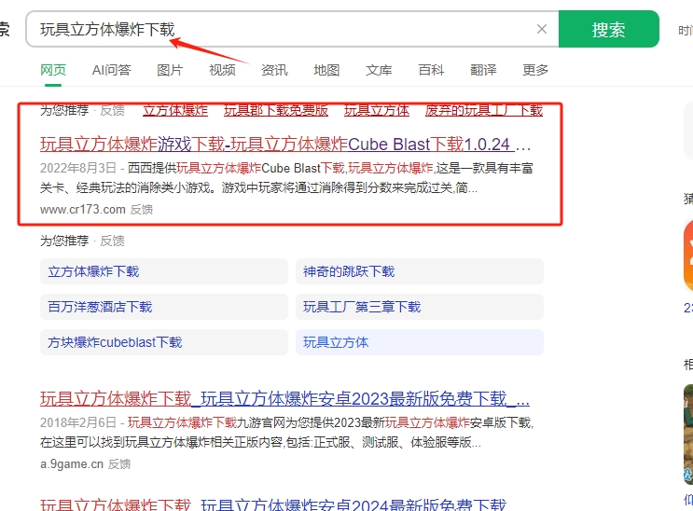Screen dimensions: 693x511
Task: Click the 2018年2月6日 result snippet text
Action: click(286, 433)
